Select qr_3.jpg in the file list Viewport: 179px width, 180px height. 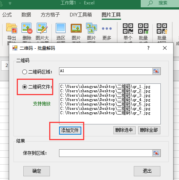(x=105, y=95)
